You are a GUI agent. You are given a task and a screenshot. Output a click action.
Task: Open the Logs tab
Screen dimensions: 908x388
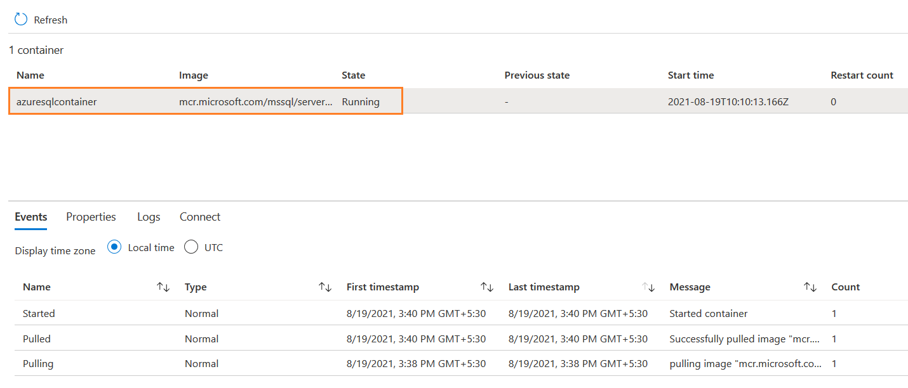pos(149,217)
